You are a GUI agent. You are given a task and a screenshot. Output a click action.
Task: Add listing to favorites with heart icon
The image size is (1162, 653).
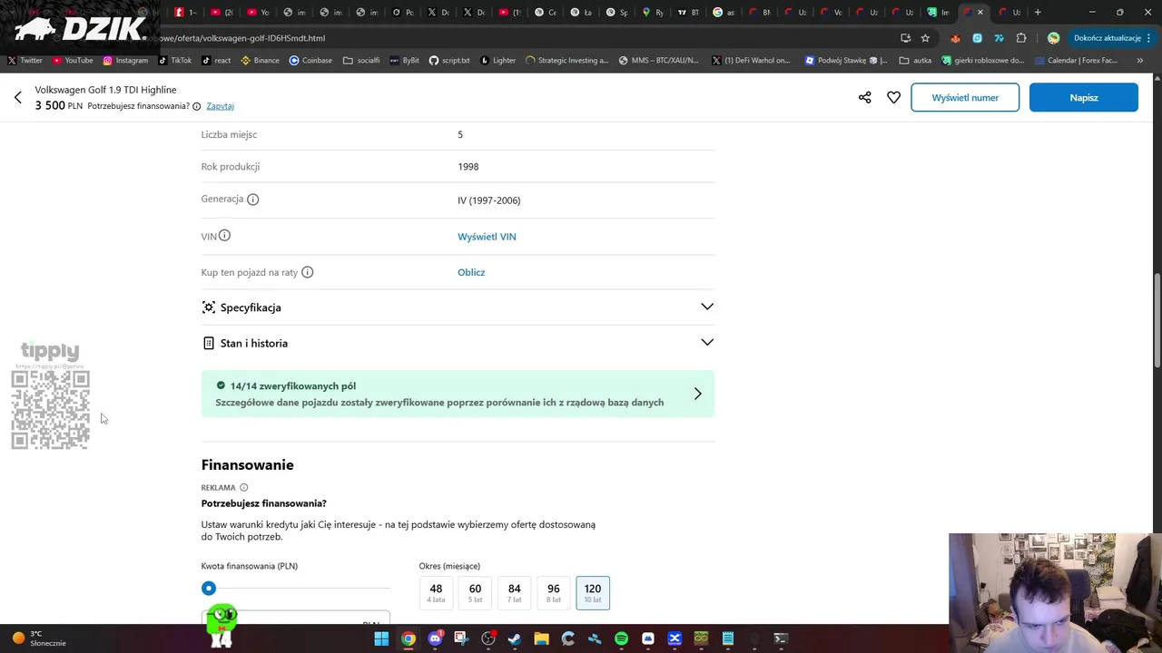tap(894, 97)
